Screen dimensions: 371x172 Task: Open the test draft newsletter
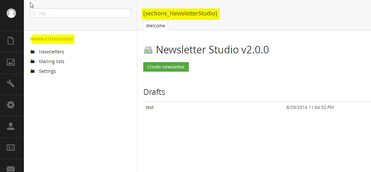click(150, 107)
